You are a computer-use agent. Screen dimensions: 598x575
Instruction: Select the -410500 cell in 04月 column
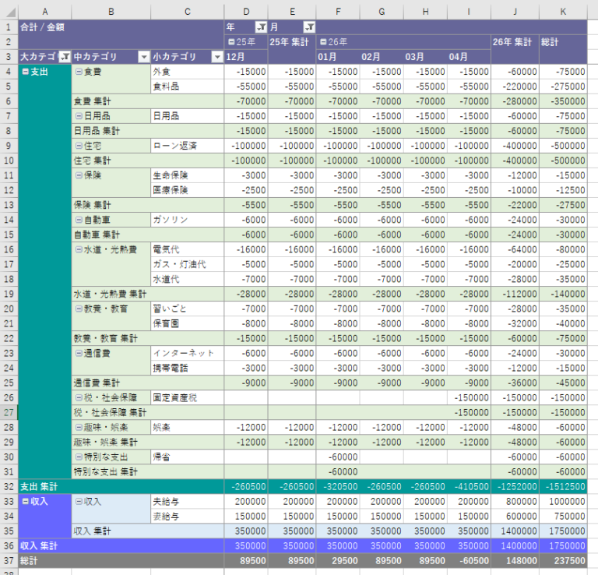469,486
